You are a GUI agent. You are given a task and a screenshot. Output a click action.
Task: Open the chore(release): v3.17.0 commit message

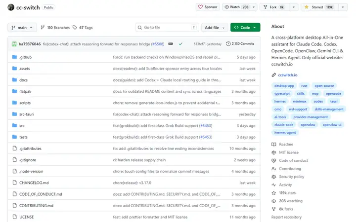coord(132,183)
